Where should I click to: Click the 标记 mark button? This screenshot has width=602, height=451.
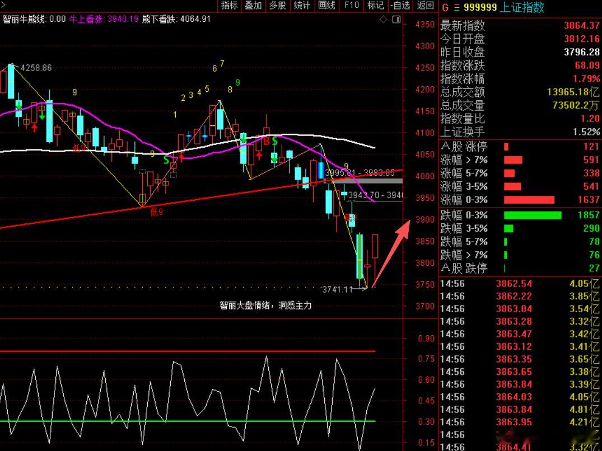click(376, 6)
